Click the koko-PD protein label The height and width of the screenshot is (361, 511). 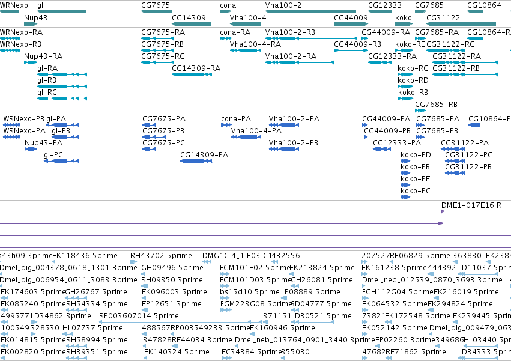coord(416,155)
